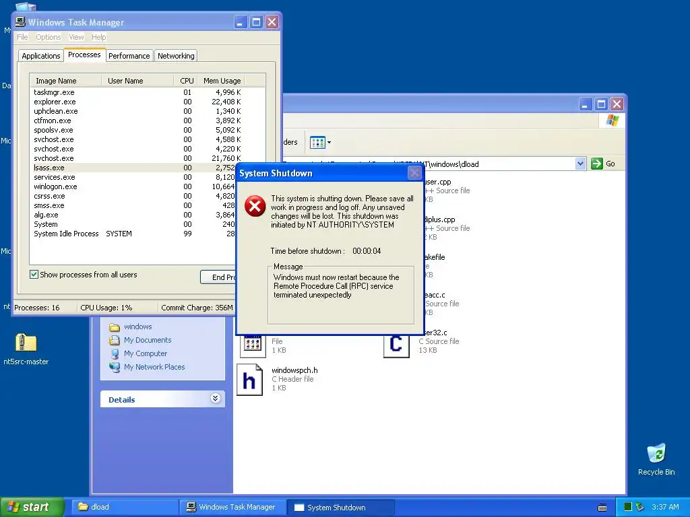Click the Details panel header
690x517 pixels.
pos(162,399)
